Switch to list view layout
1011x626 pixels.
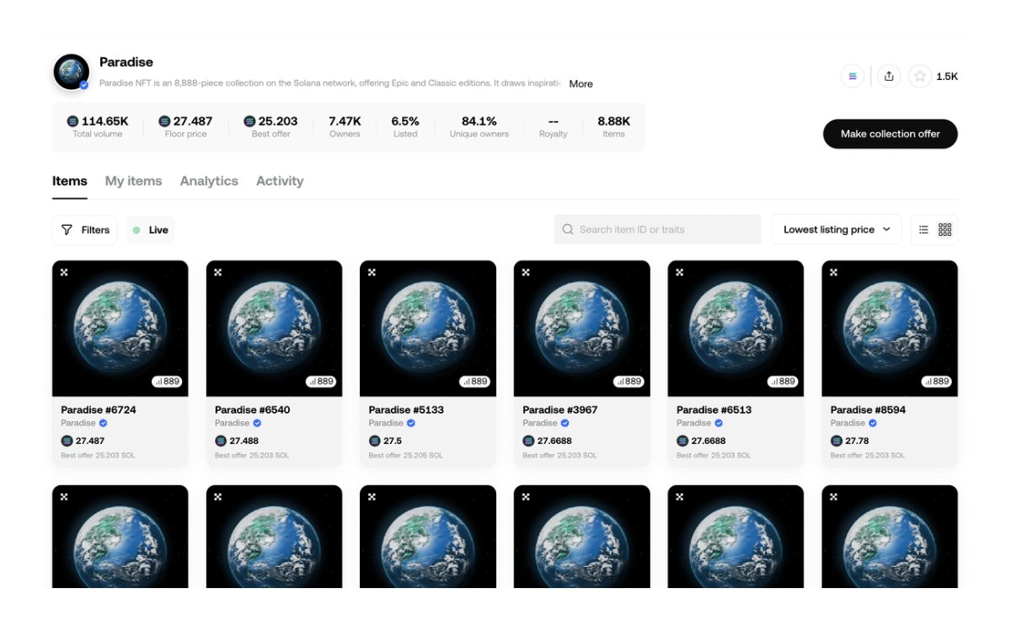(923, 230)
